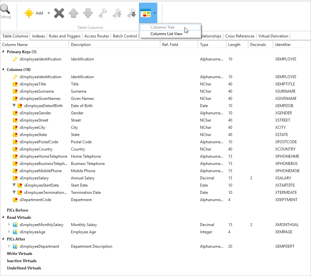Viewport: 311px width, 276px height.
Task: Choose Columns List View option
Action: [170, 34]
